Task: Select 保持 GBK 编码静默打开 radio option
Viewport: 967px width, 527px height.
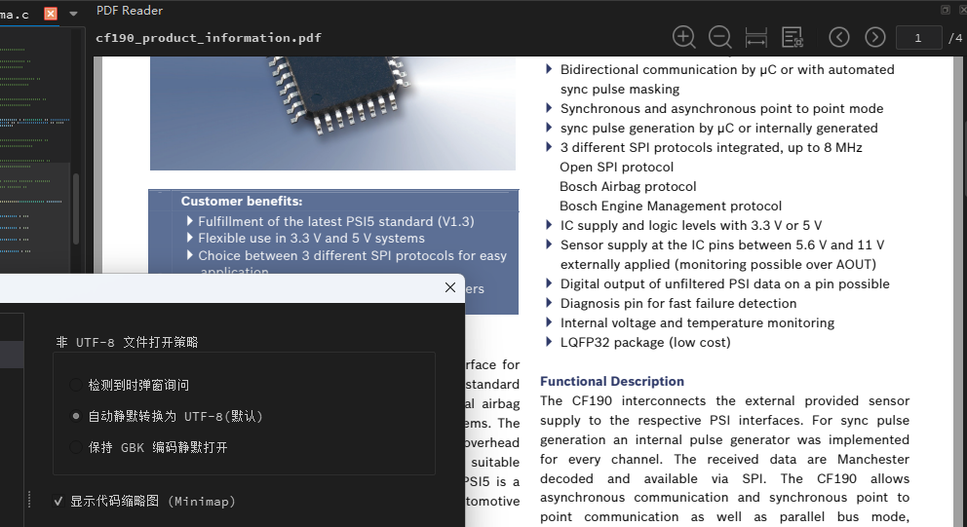Action: [76, 447]
